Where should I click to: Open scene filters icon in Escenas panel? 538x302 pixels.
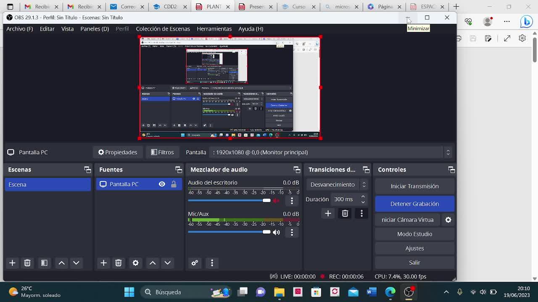44,263
